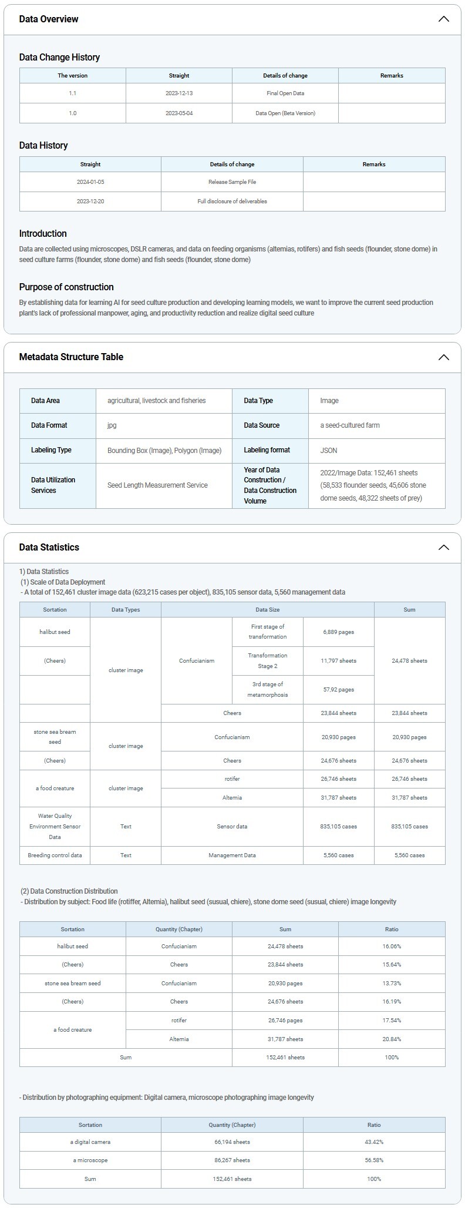Click the a digital camera row label
Image resolution: width=465 pixels, height=1208 pixels.
[x=90, y=1142]
